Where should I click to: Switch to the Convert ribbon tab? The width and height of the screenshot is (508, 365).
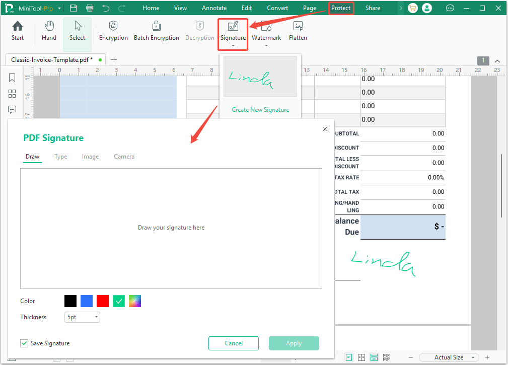pos(277,8)
